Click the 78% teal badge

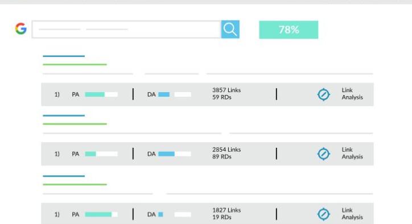[x=289, y=30]
